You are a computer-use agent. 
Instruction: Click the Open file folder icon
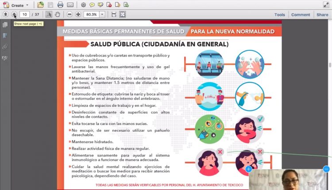41,5
